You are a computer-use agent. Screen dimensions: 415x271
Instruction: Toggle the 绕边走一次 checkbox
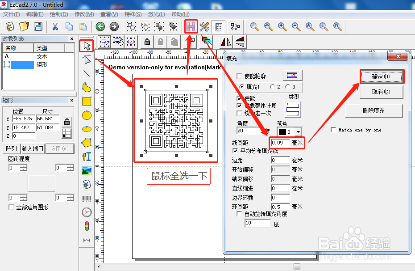[x=239, y=113]
